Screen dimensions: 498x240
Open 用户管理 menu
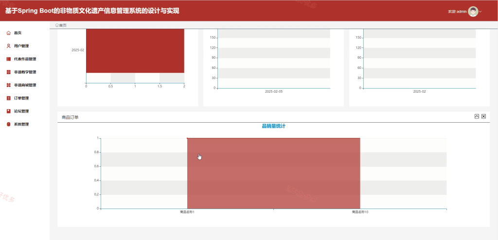coord(21,46)
